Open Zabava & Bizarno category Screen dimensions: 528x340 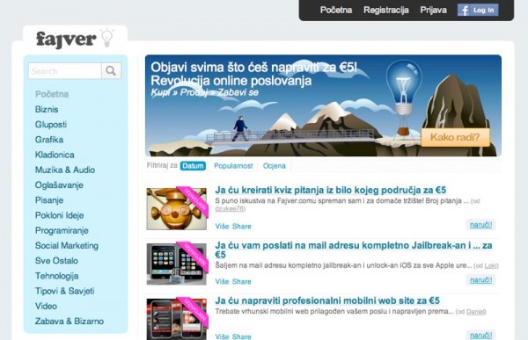click(x=70, y=322)
